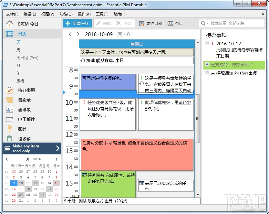Screen dimensions: 269x214
Task: Switch to 表格 table view
Action: pyautogui.click(x=20, y=81)
